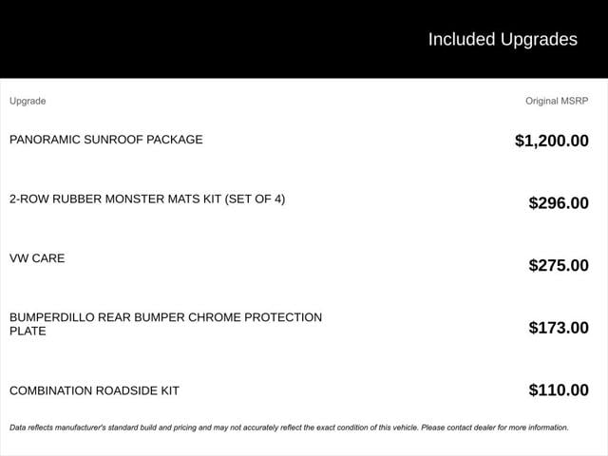Click the $296.00 mats kit price
This screenshot has width=608, height=456.
click(x=558, y=202)
